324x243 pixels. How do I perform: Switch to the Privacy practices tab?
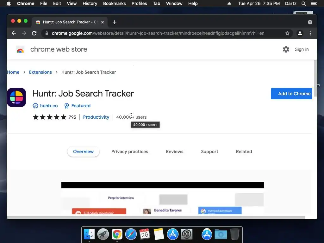(x=130, y=152)
